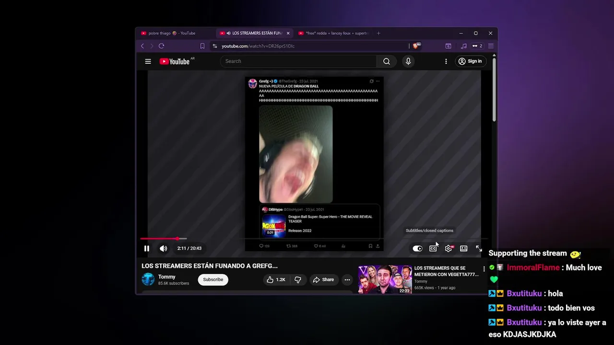Open Tommy's channel avatar
The height and width of the screenshot is (345, 614).
tap(148, 279)
